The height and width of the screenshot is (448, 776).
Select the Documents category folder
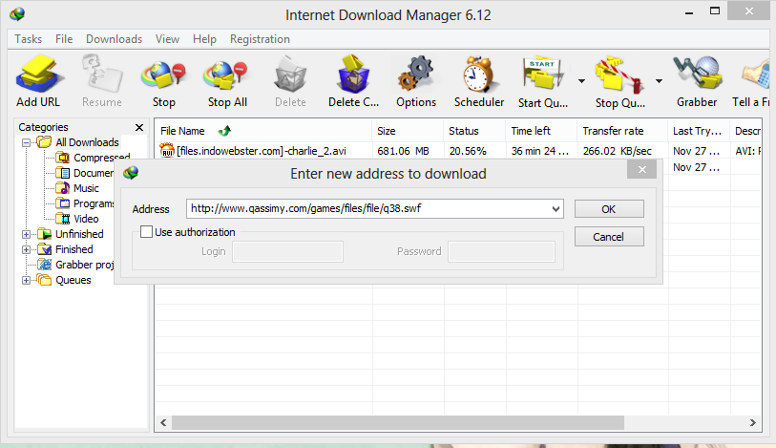[85, 173]
